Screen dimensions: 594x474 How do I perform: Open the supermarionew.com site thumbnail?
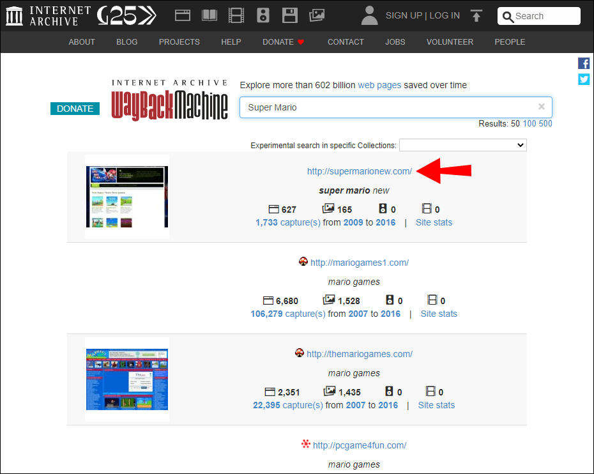tap(127, 197)
